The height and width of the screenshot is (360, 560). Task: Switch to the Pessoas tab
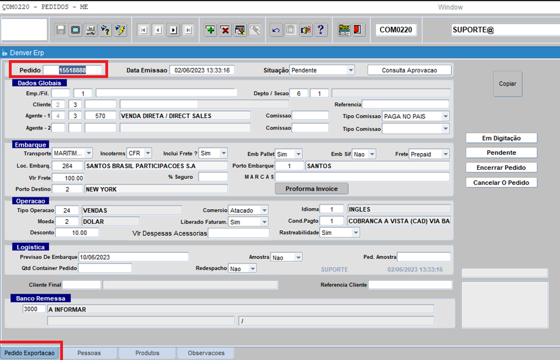pos(89,353)
